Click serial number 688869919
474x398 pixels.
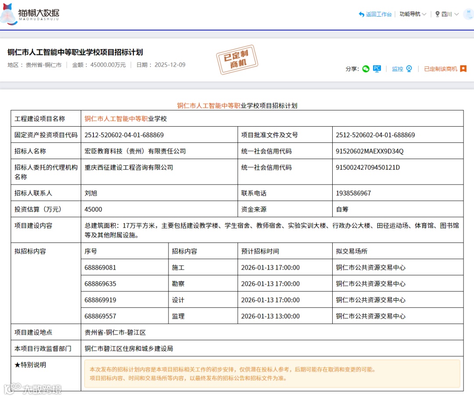100,300
